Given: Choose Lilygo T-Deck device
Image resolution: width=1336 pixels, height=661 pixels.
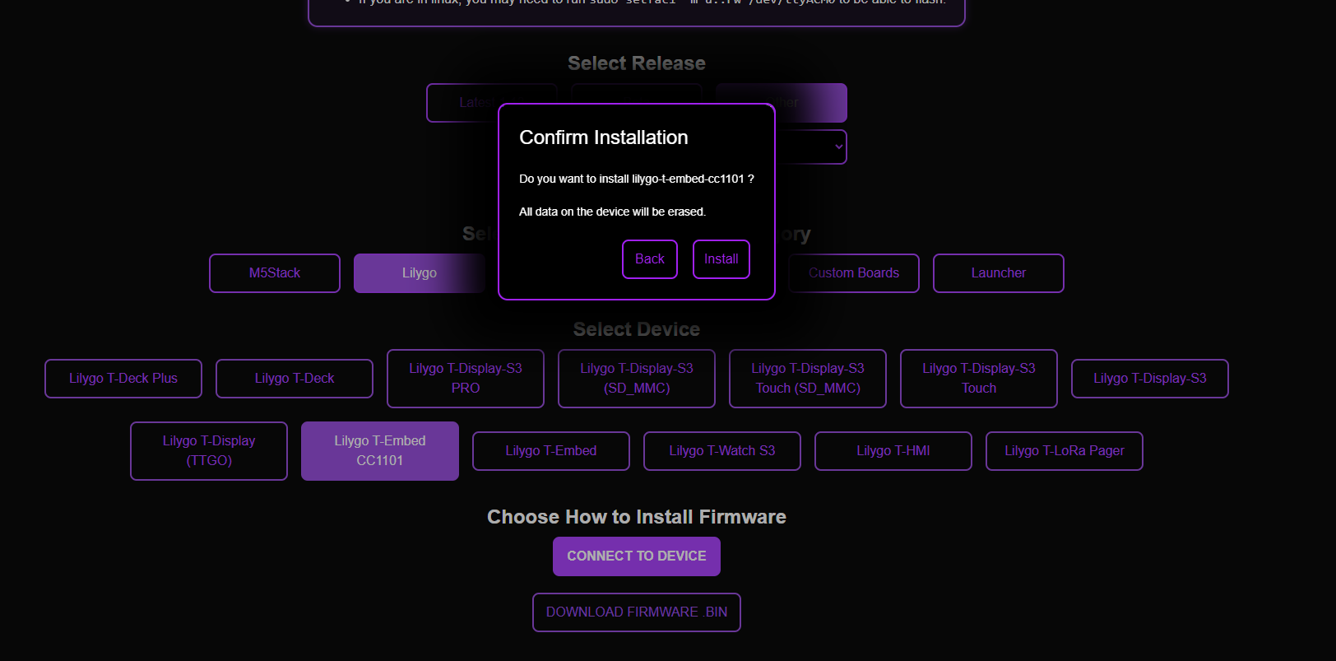Looking at the screenshot, I should coord(295,379).
